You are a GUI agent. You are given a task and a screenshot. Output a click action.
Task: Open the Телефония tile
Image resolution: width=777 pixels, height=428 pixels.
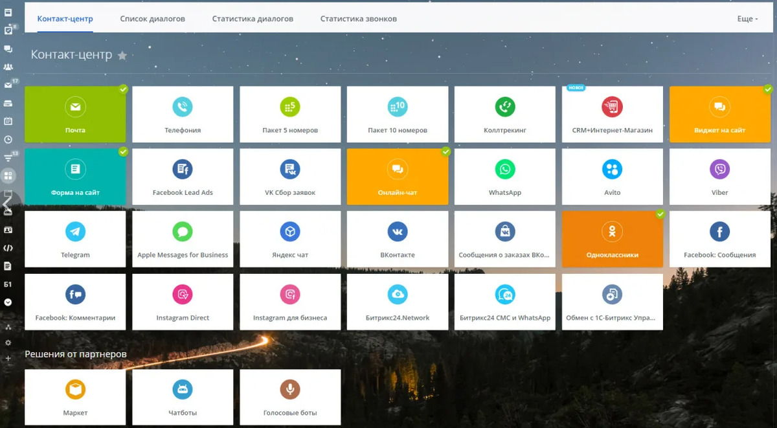(x=183, y=115)
